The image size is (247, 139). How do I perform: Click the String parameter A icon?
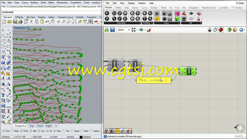click(x=150, y=19)
